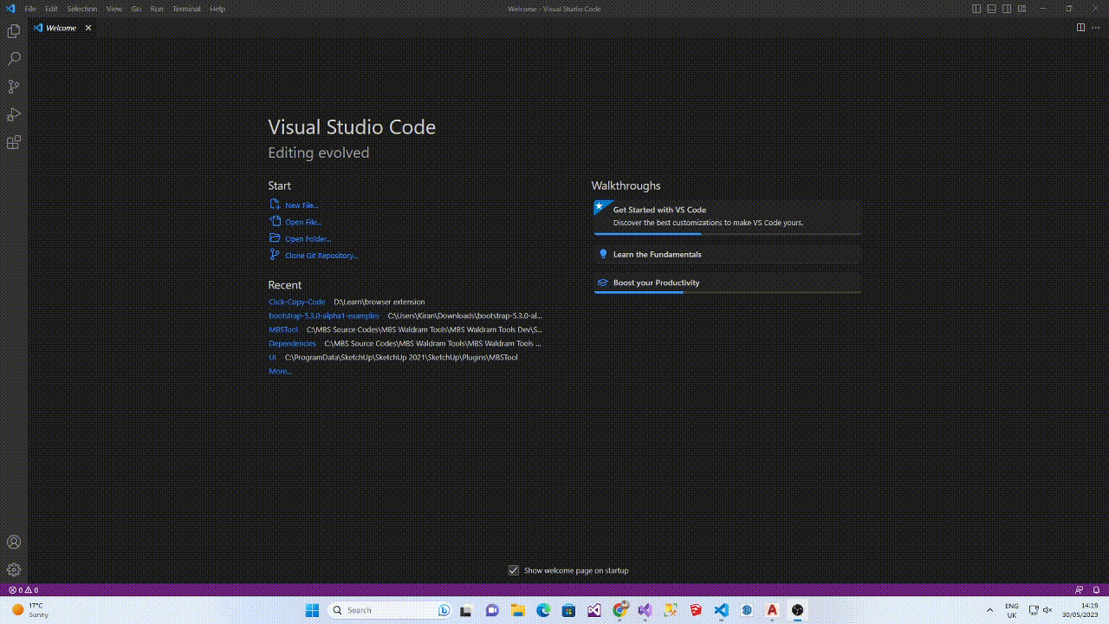Screen dimensions: 1109x624
Task: Open the Get Started with VS Code walkthrough
Action: (x=728, y=217)
